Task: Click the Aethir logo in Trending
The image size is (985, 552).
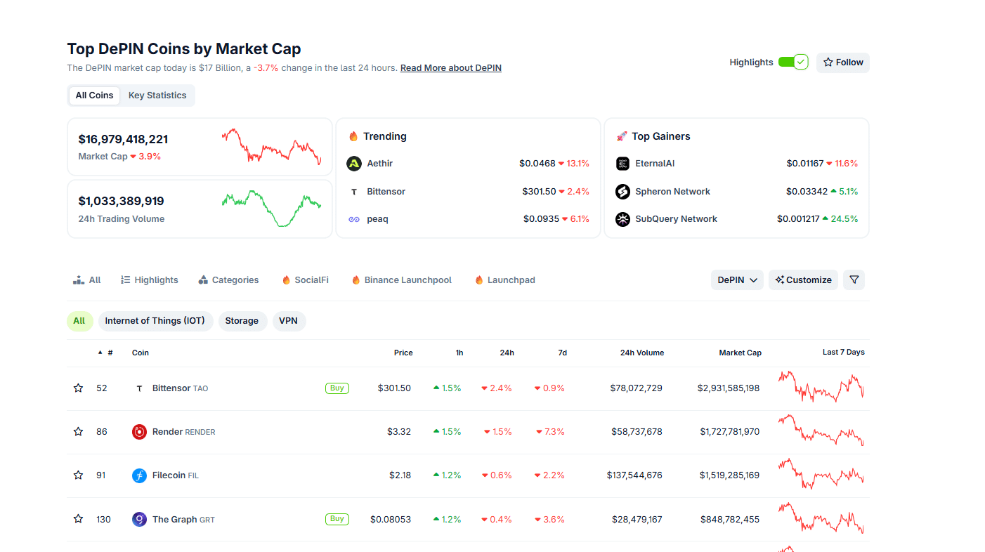Action: click(x=354, y=164)
